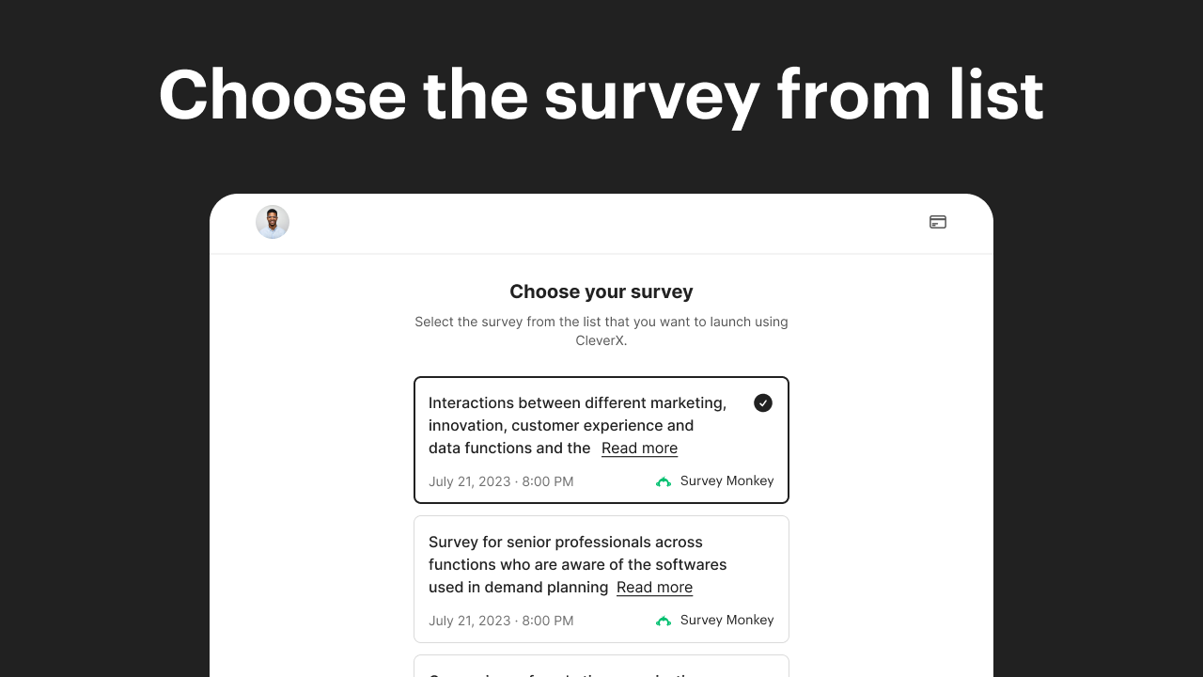
Task: Open the payment card icon in the header
Action: point(937,222)
